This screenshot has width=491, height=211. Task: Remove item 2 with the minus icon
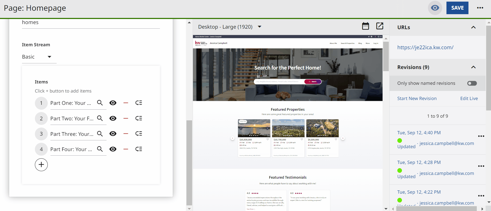point(126,118)
